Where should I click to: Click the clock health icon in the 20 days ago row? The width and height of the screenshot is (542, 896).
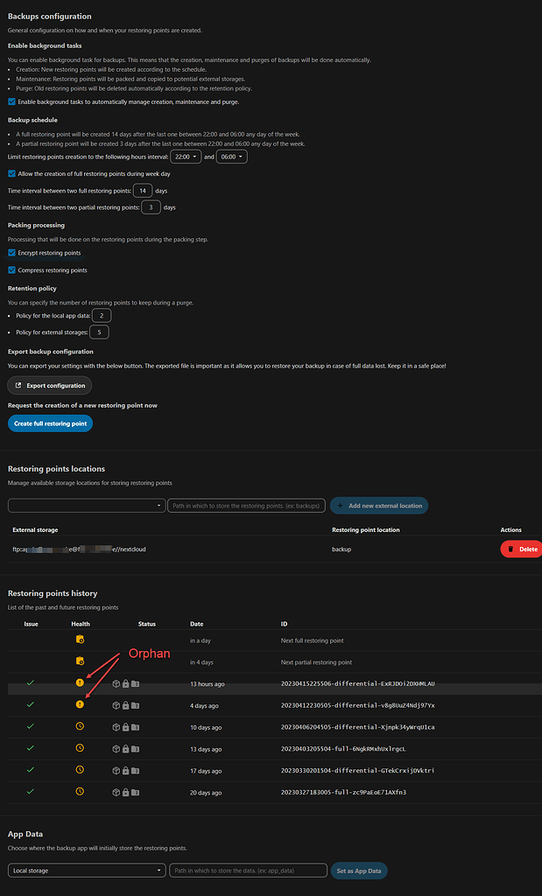pyautogui.click(x=80, y=791)
